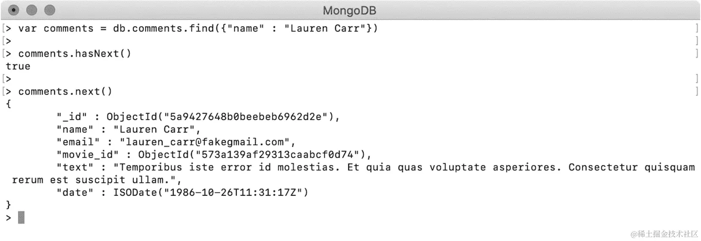Click the comments.hasNext() command
The width and height of the screenshot is (701, 241).
(75, 54)
